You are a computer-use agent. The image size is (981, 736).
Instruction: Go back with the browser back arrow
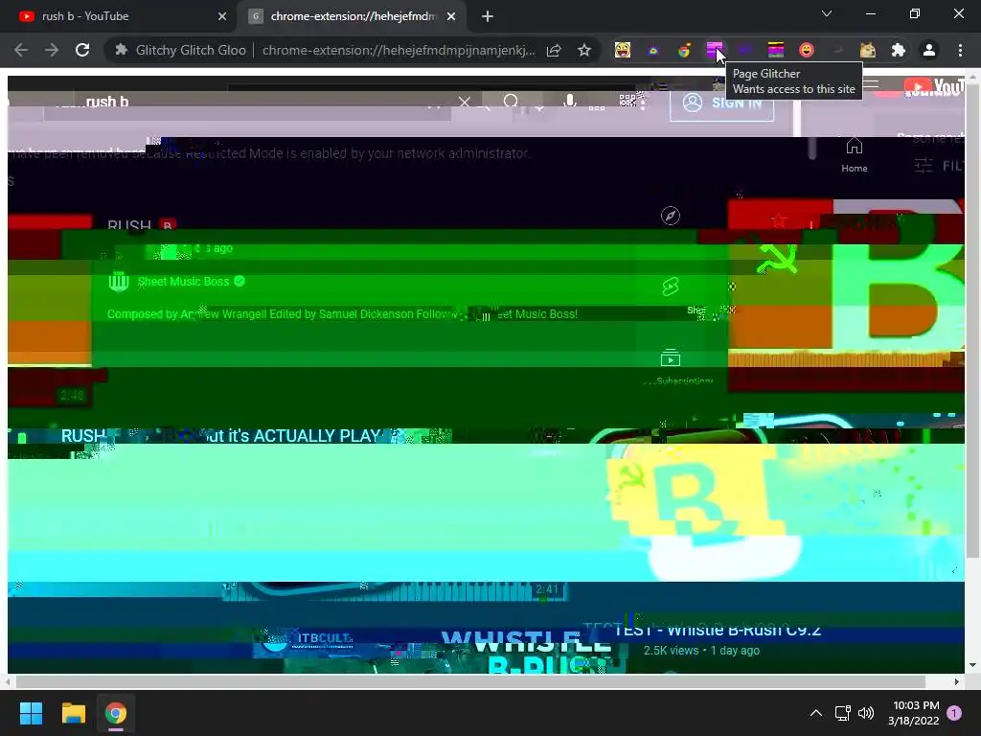21,50
